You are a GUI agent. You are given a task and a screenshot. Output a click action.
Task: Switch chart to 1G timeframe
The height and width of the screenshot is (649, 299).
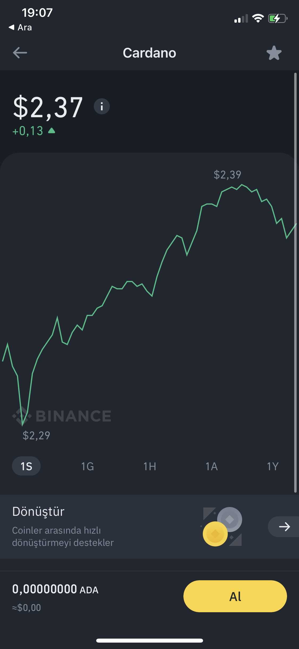click(x=87, y=466)
